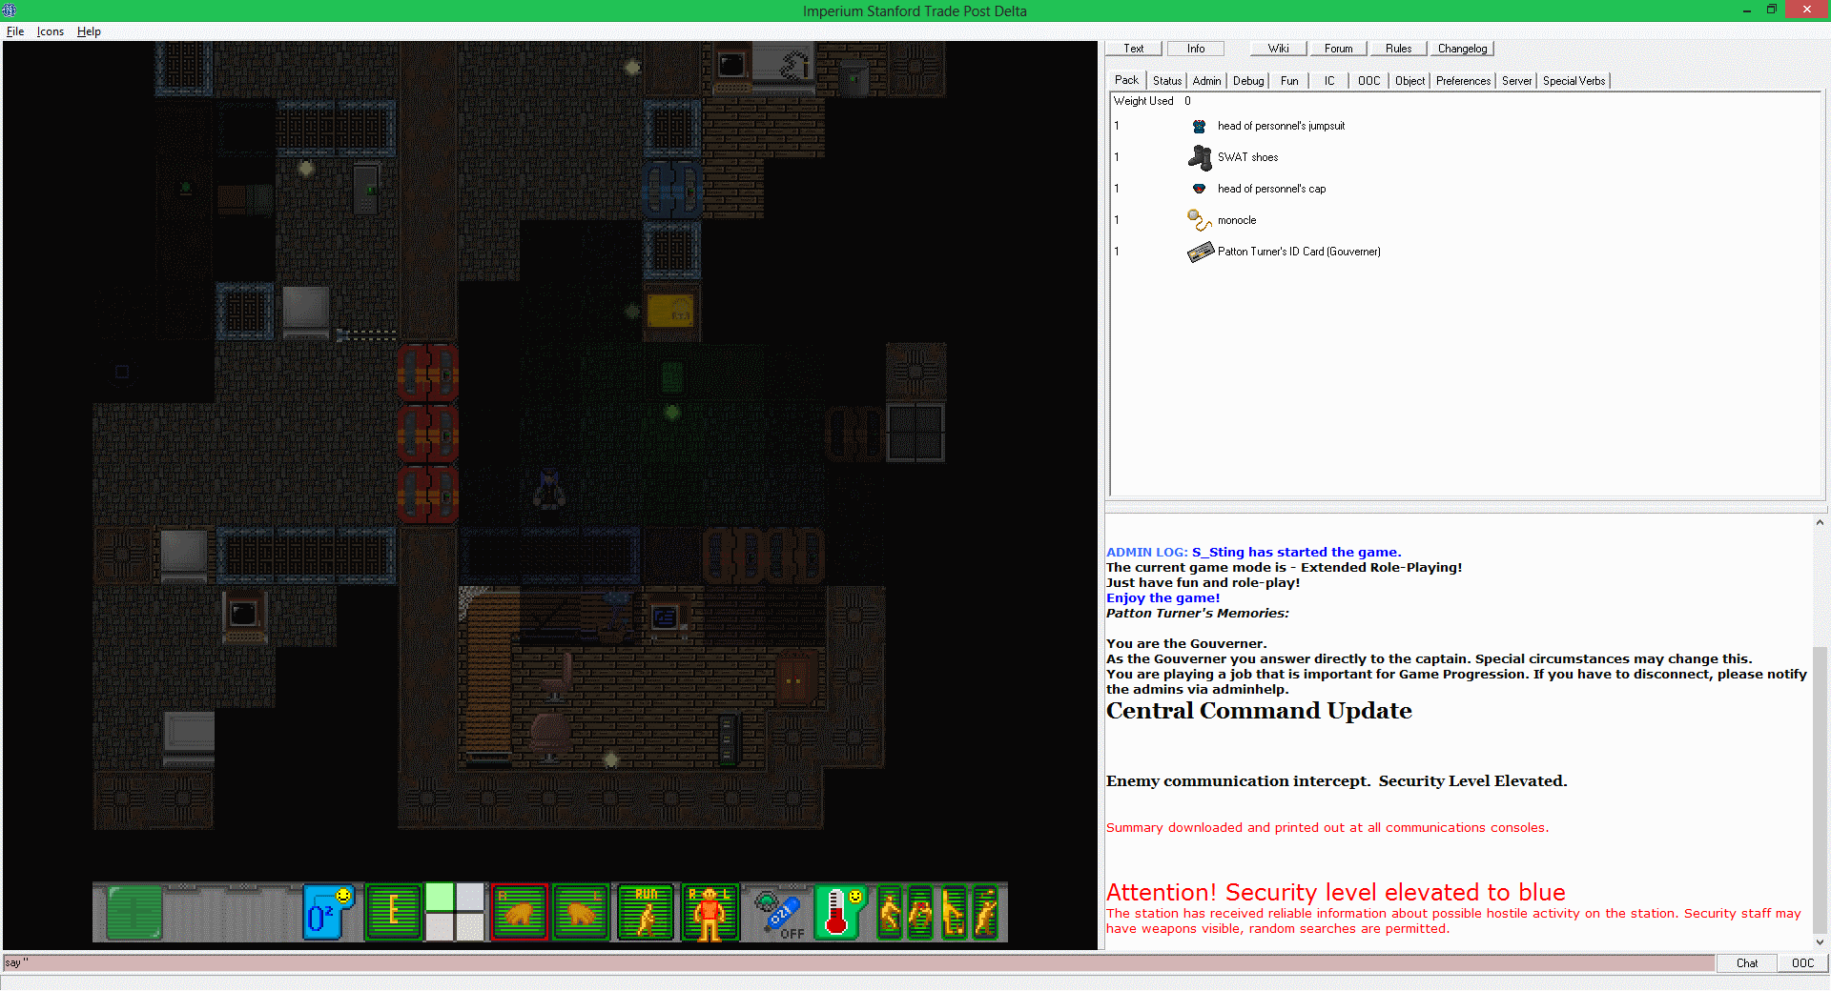
Task: Click 'Attention! Security level elevated to blue' text
Action: (x=1335, y=892)
